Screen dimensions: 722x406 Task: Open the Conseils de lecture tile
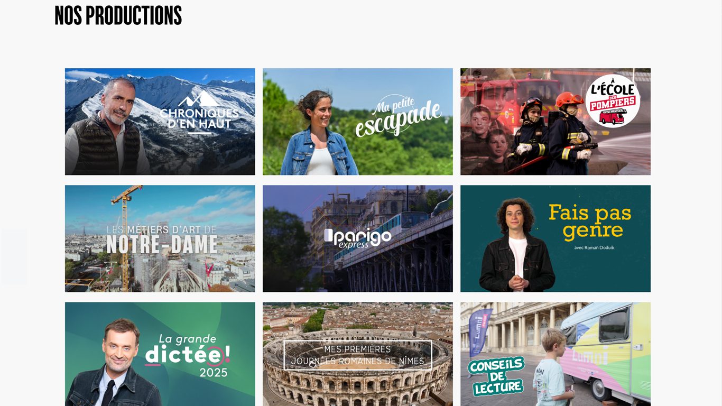[x=556, y=354]
